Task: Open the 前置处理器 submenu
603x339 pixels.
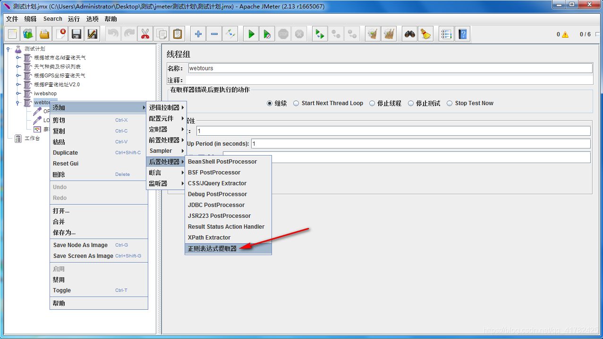Action: coord(166,140)
